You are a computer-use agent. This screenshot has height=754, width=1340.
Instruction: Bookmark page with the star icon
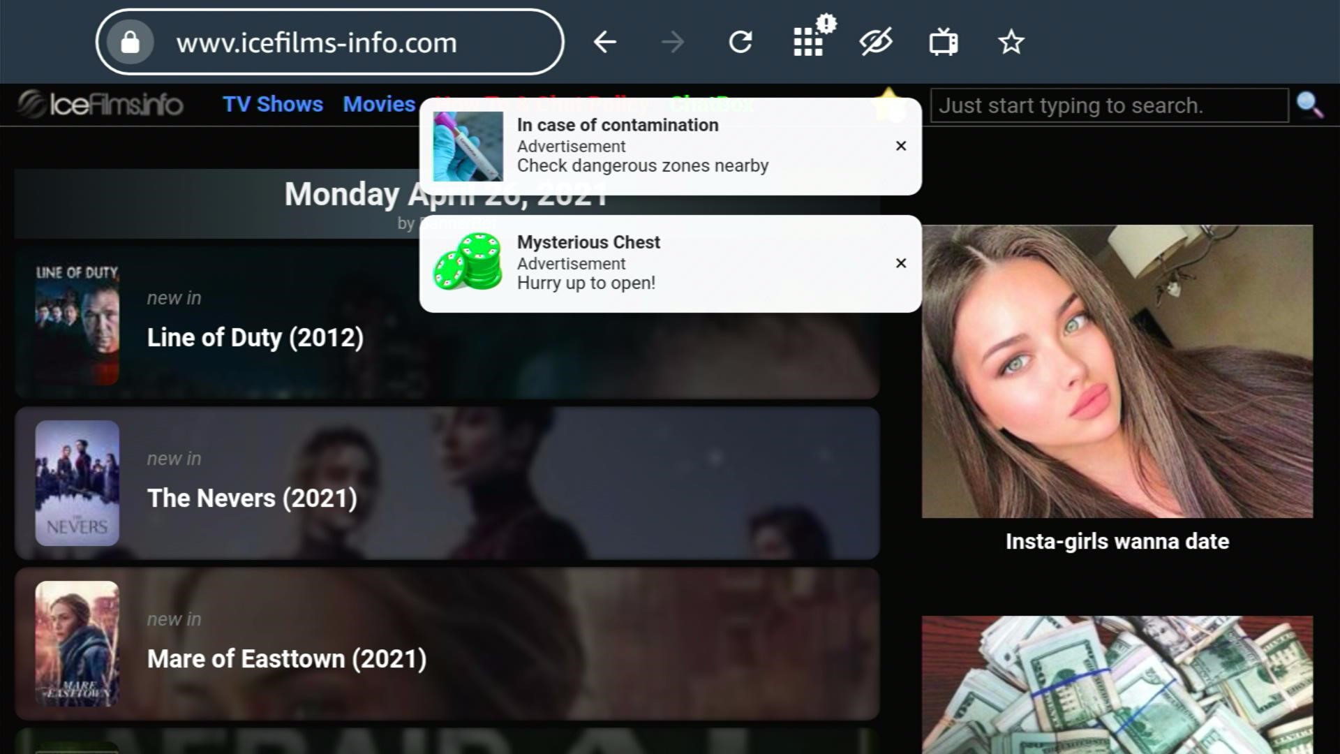(1011, 43)
